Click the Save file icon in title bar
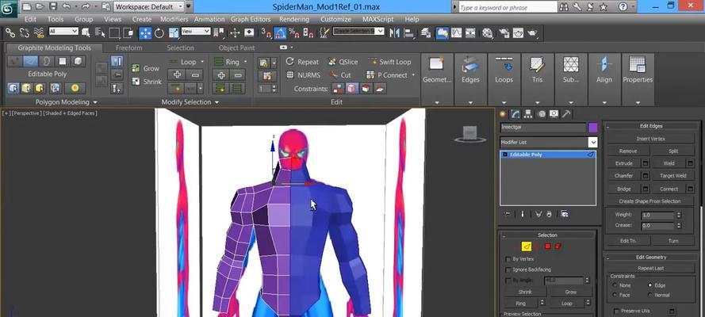 click(x=53, y=6)
